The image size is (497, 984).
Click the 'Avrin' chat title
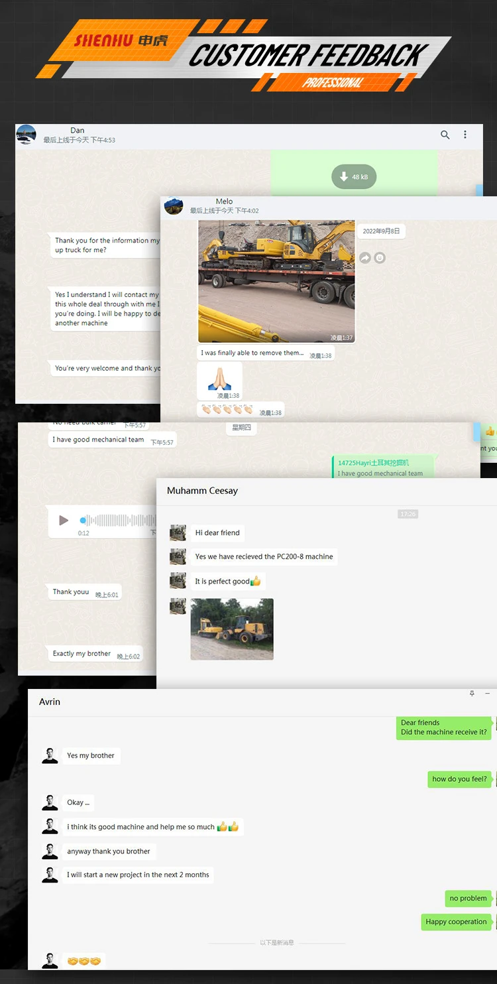click(50, 702)
